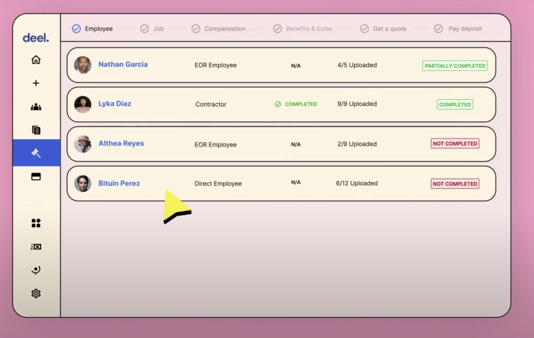Click the Deel logo in the sidebar
Viewport: 534px width, 338px height.
(x=35, y=38)
